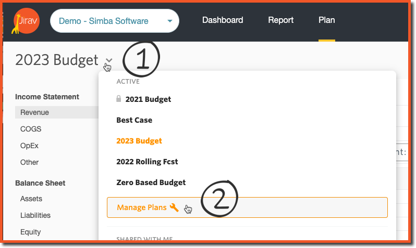
Task: Expand the 2023 Budget plan chevron
Action: tap(109, 60)
